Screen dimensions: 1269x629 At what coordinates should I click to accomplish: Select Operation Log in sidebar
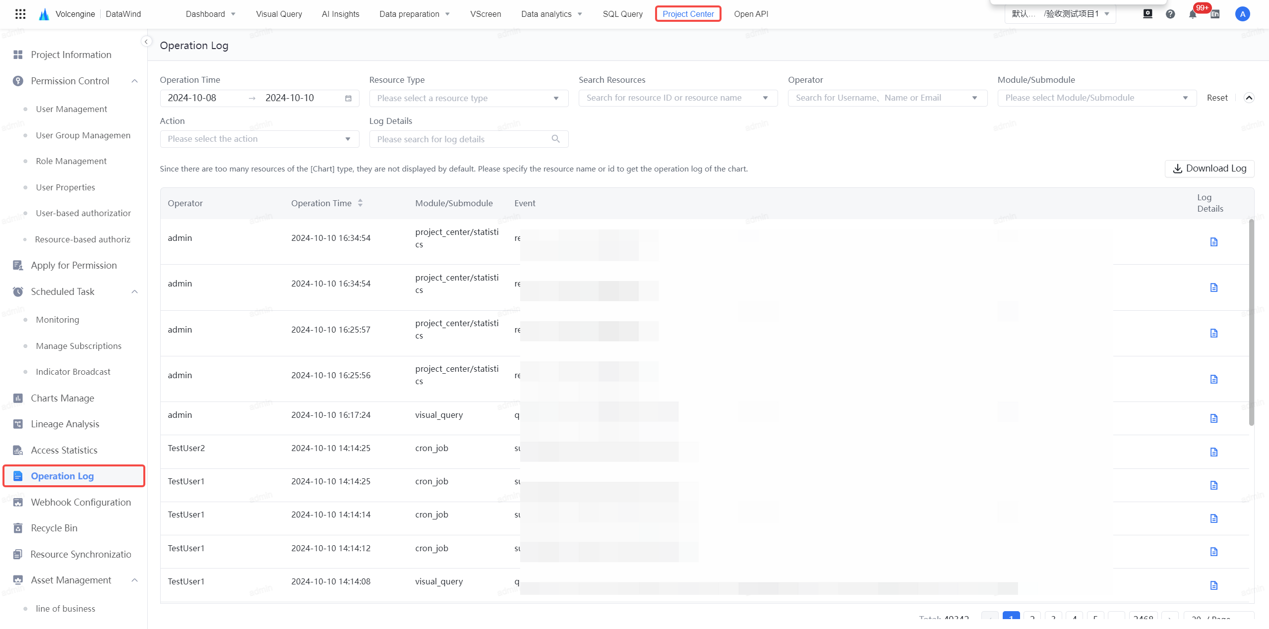74,476
